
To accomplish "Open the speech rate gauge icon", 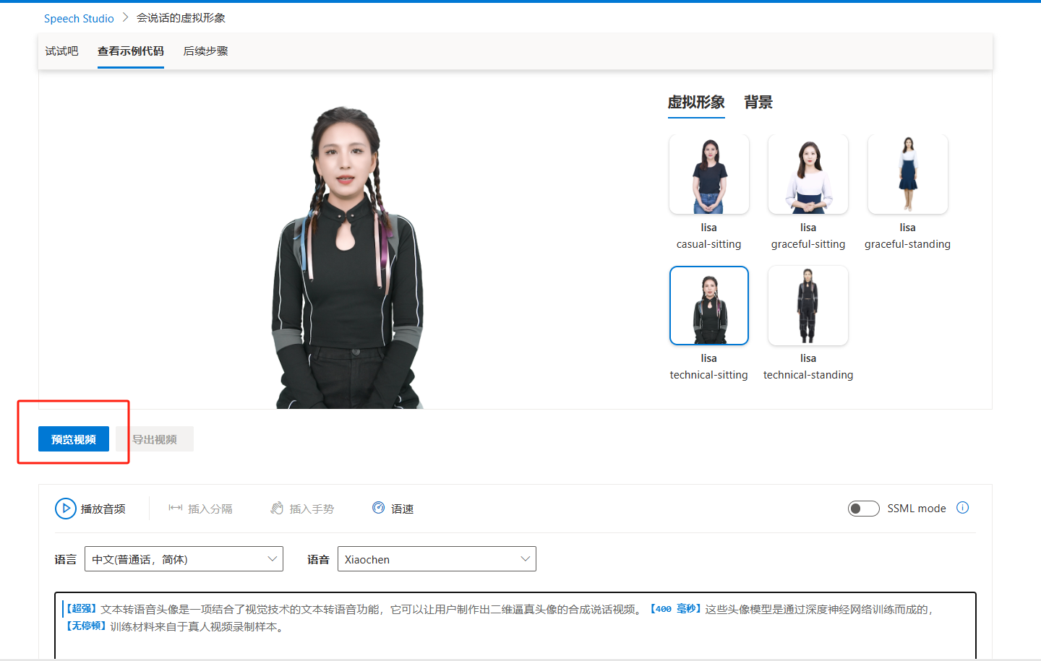I will (x=379, y=508).
